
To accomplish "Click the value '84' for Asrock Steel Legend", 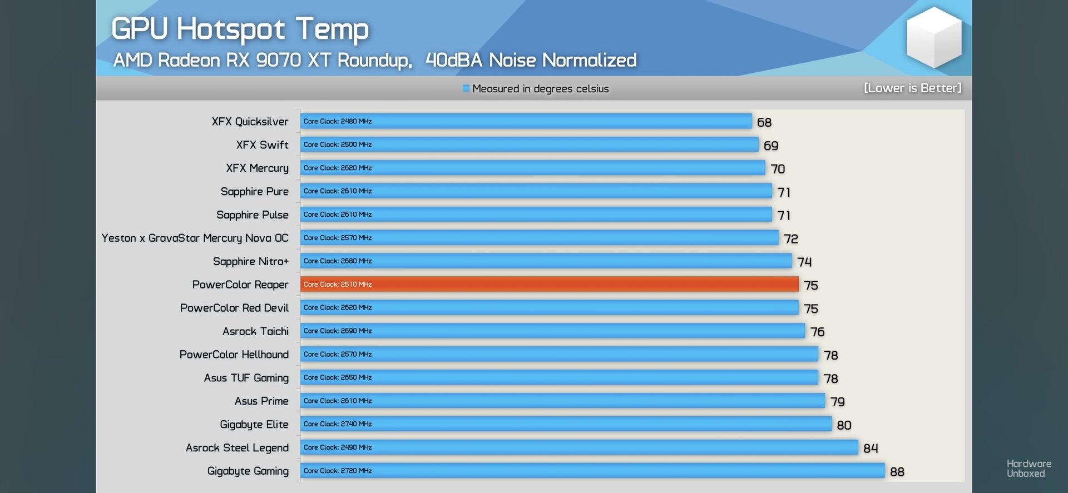I will (x=871, y=449).
